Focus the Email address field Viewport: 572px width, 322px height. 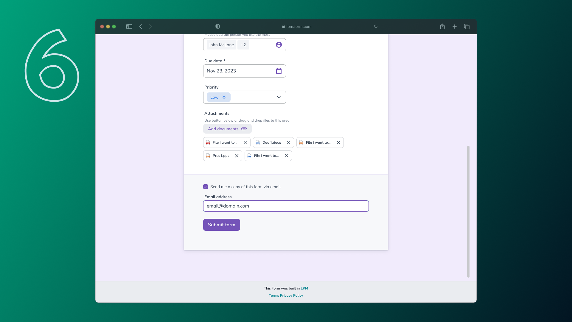(x=286, y=206)
